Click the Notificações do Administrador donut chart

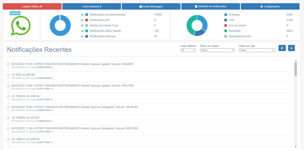60,25
